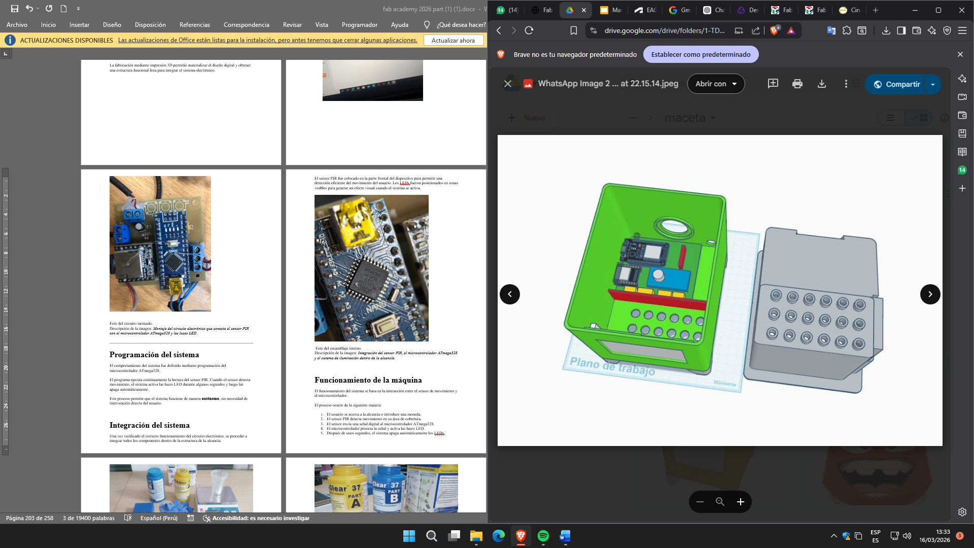Expand Quick Access Toolbar customization arrow
The width and height of the screenshot is (974, 548).
78,9
